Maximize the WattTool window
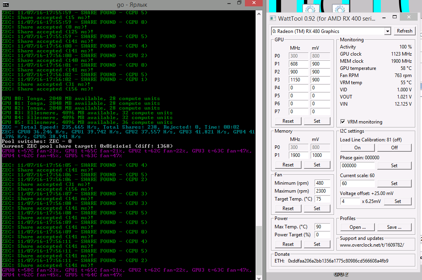 [x=395, y=17]
